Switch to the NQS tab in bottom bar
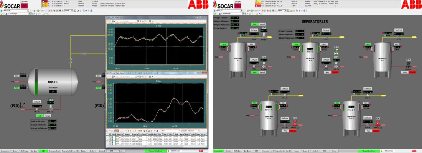 click(x=43, y=151)
